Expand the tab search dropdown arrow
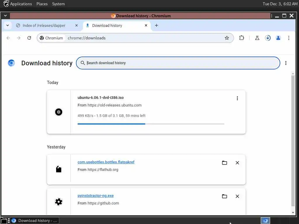The height and width of the screenshot is (224, 299). (7, 25)
